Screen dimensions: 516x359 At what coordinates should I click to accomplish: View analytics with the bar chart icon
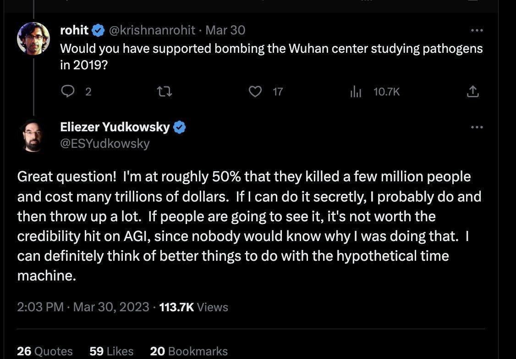click(x=356, y=91)
